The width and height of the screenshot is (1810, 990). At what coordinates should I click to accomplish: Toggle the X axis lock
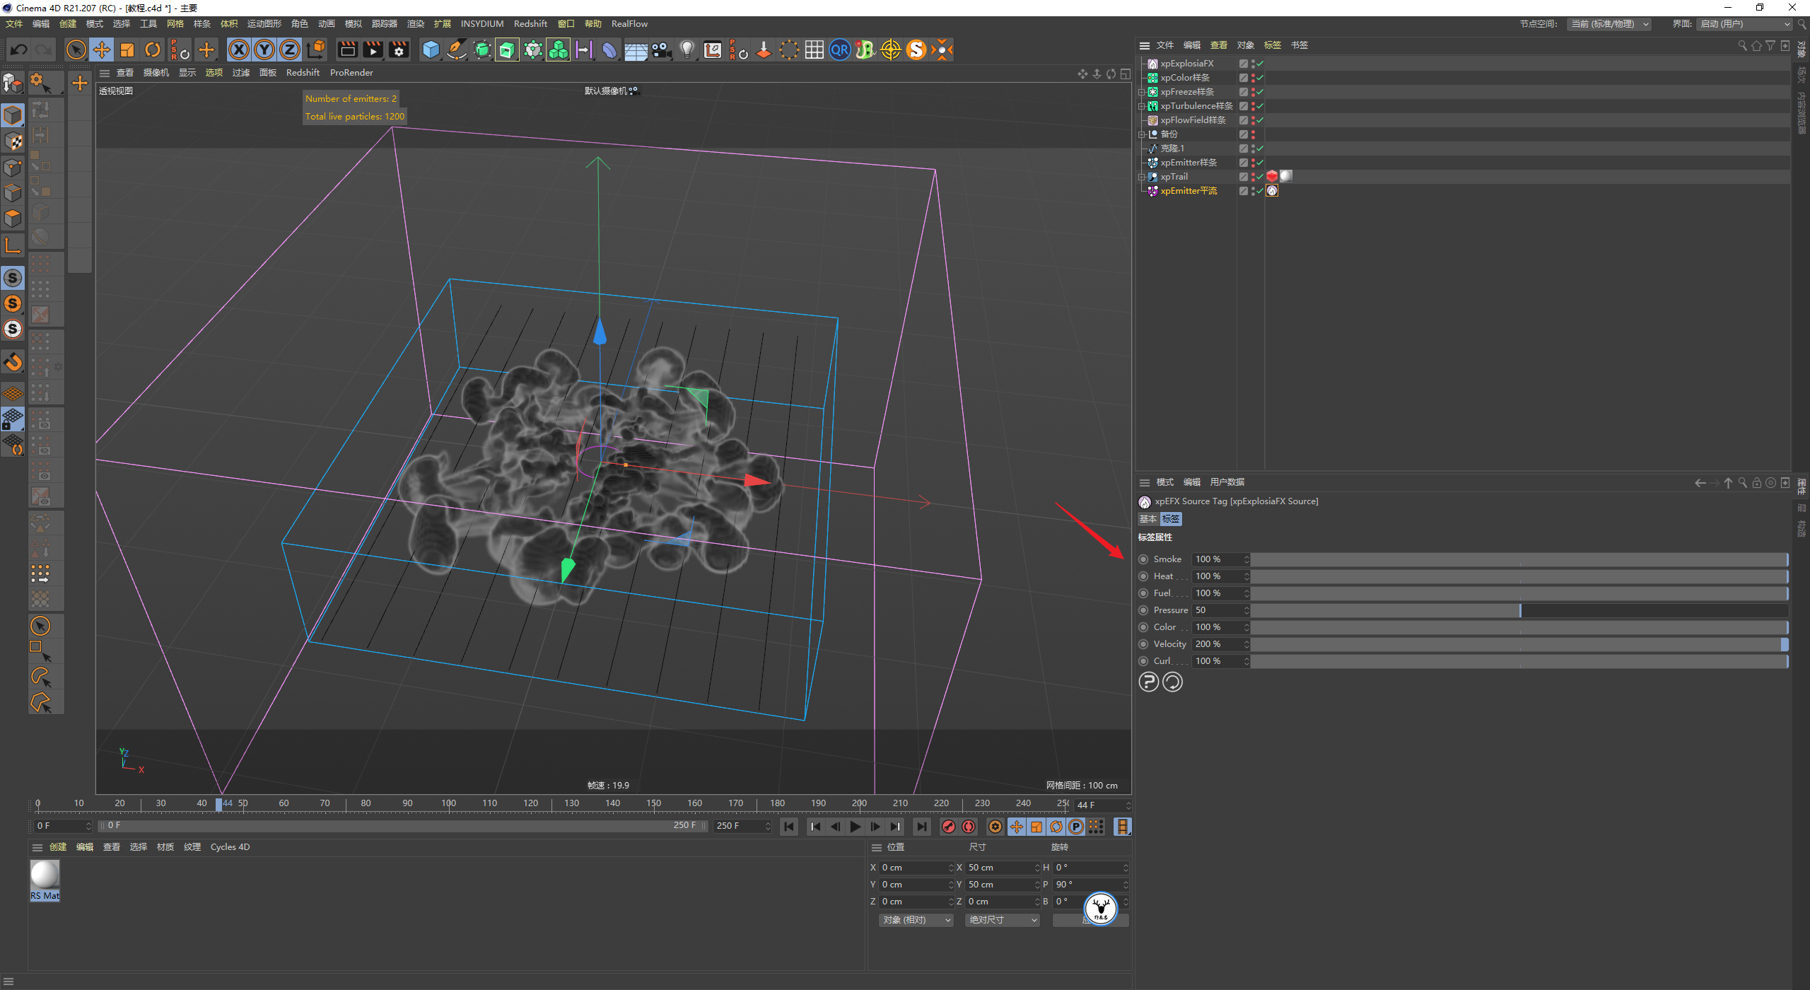click(x=239, y=49)
